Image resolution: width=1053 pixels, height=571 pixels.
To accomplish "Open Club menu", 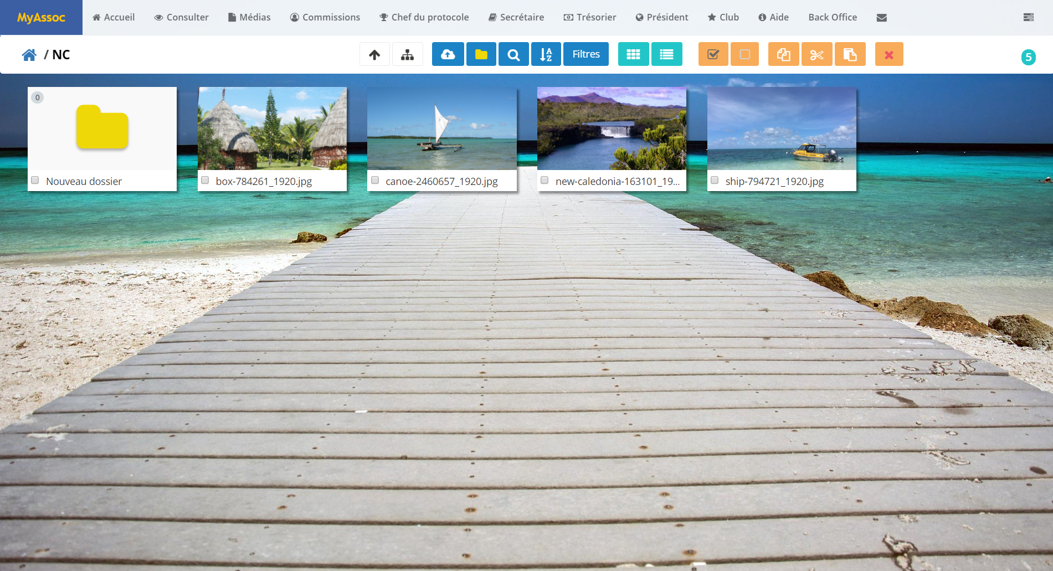I will point(723,17).
